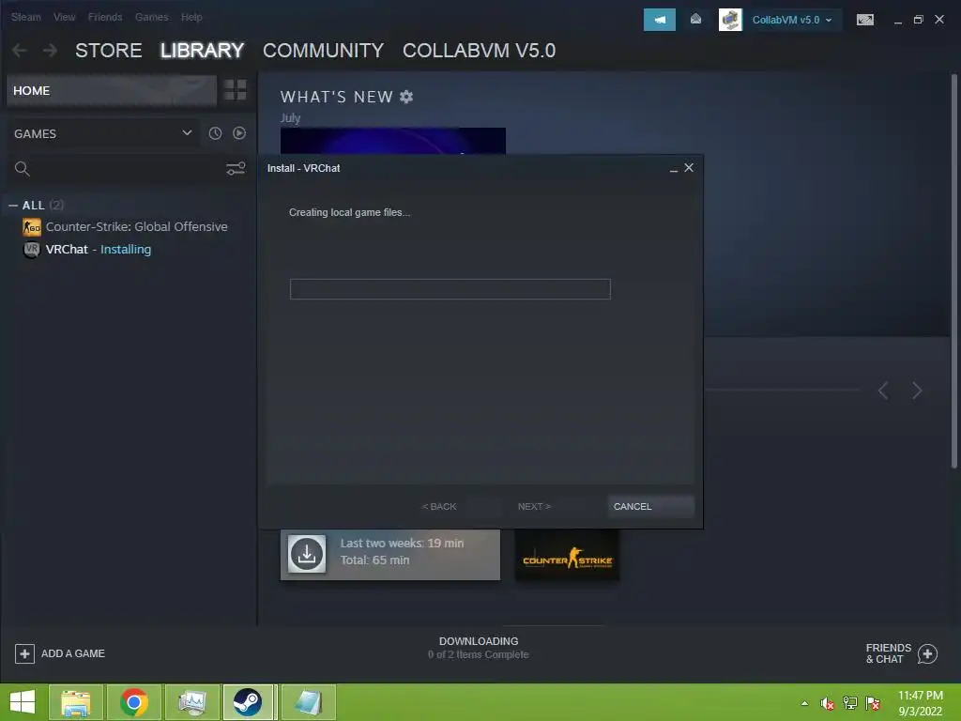Open the COLLABVM V5.0 profile tab
Screen dimensions: 961x721
pos(480,51)
